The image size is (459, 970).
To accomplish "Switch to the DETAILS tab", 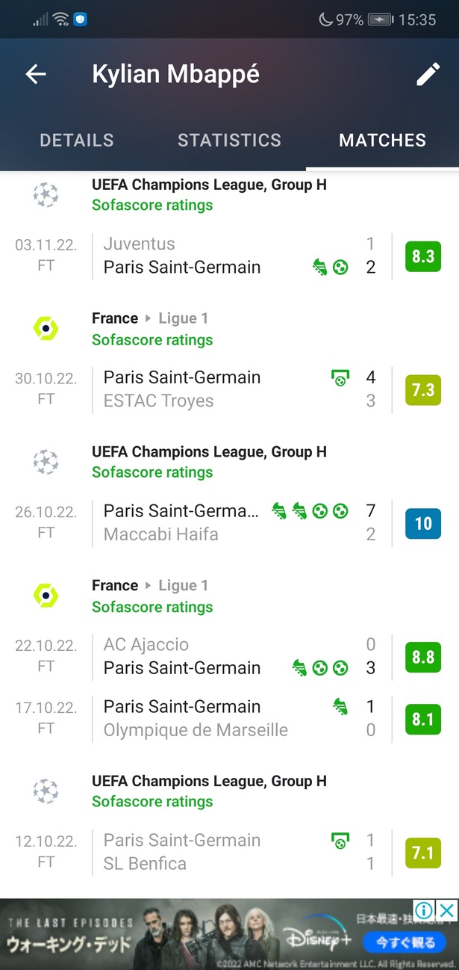I will (x=77, y=140).
